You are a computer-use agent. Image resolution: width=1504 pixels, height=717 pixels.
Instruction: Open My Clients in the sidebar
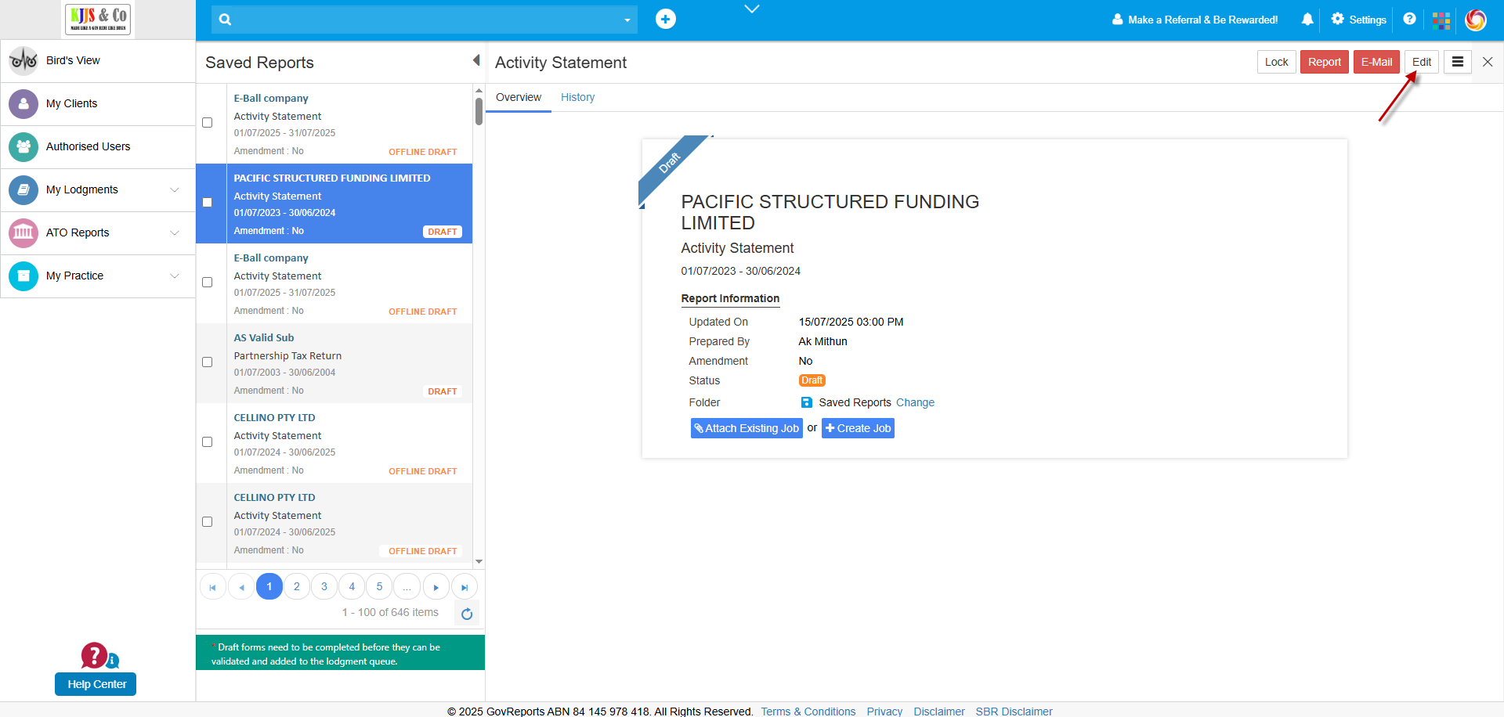tap(71, 104)
